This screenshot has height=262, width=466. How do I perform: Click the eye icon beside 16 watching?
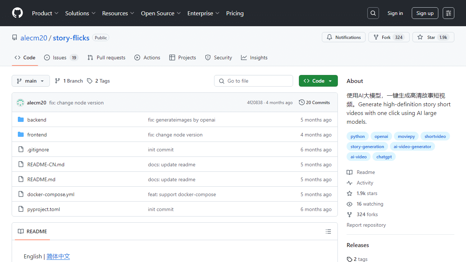click(349, 204)
